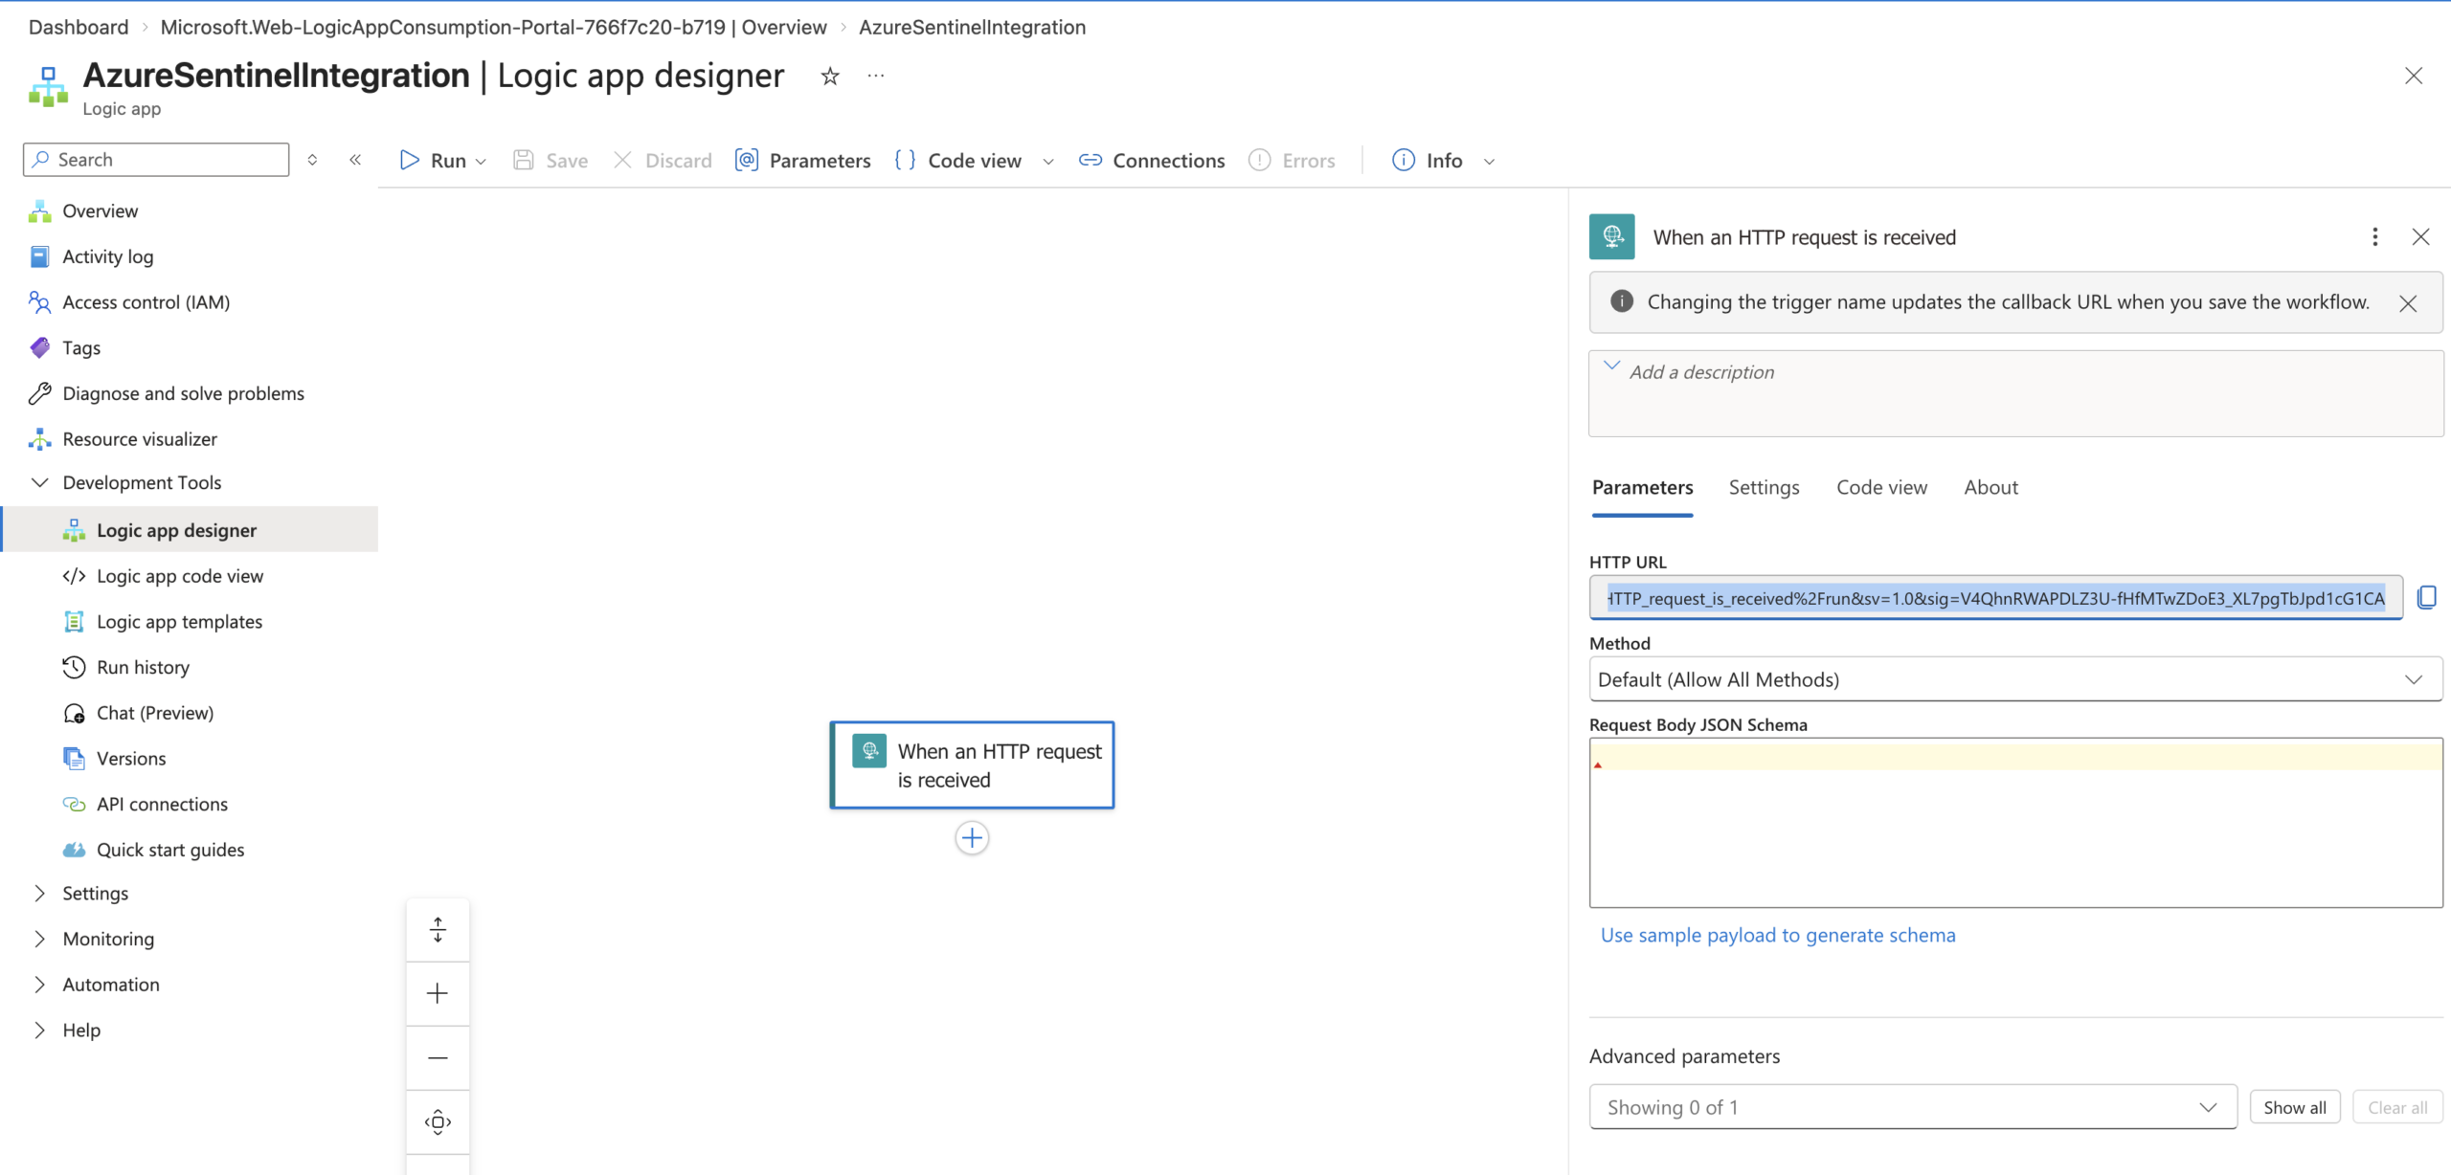Click the favorite star icon
Screen dimensions: 2451x1175
pos(830,77)
